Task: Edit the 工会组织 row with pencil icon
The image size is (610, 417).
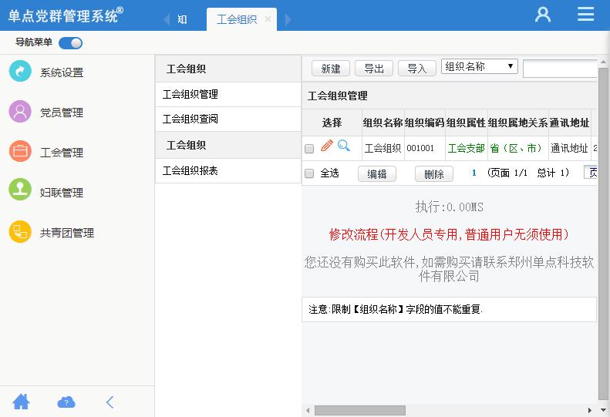Action: click(x=327, y=146)
